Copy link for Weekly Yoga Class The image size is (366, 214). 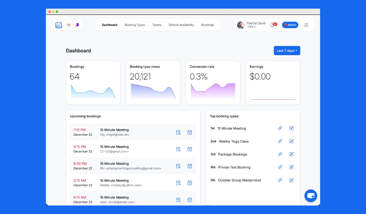point(280,141)
